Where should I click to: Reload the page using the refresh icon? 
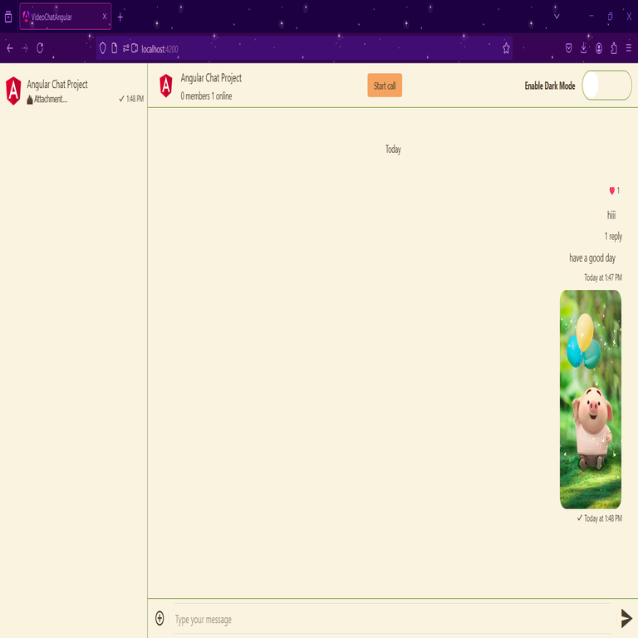click(40, 48)
